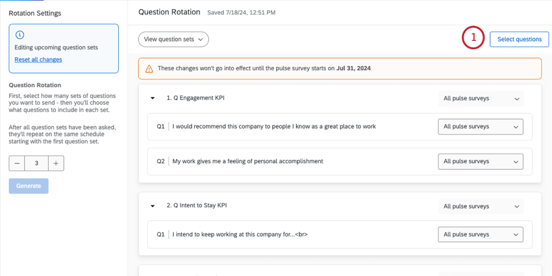Open dropdown for personal accomplishment question
The height and width of the screenshot is (276, 552).
(x=481, y=161)
